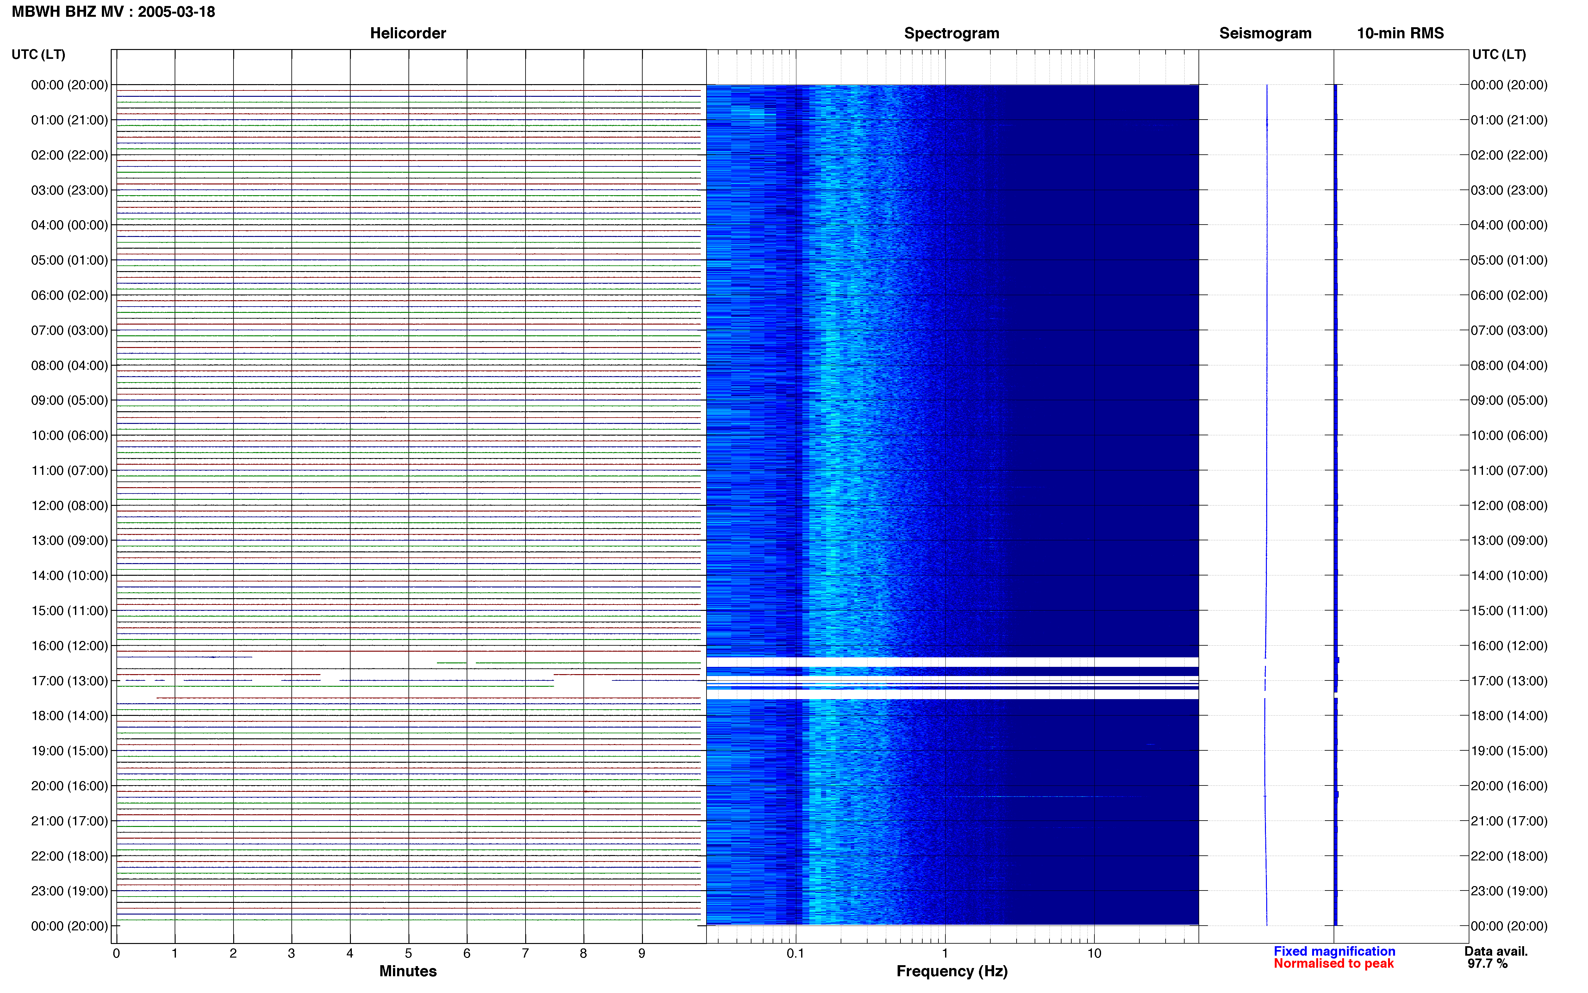Click frequency tick '0.1' on spectrogram axis
Viewport: 1588px width, 993px height.
click(x=795, y=953)
